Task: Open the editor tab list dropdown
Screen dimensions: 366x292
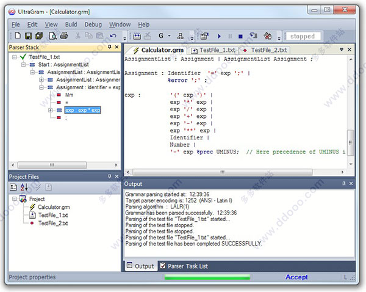Action: [x=342, y=49]
